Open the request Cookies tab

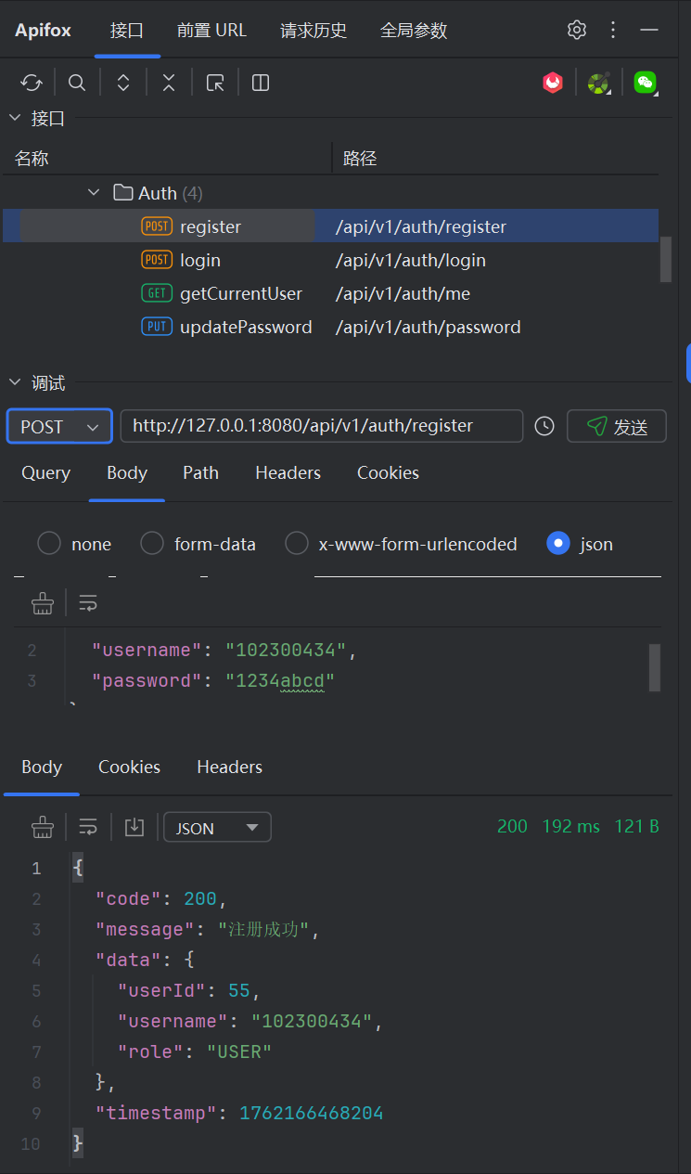pos(388,473)
